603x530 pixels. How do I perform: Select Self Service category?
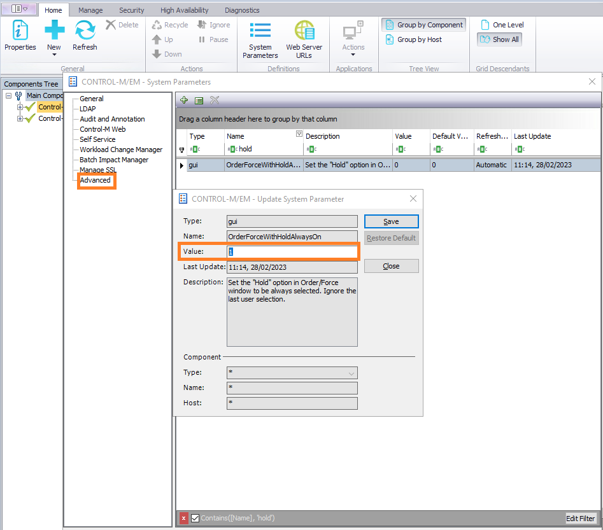tap(97, 139)
